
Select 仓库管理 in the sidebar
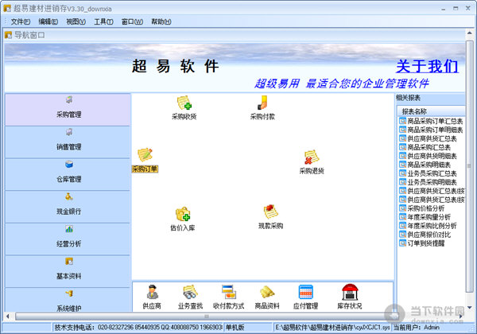pyautogui.click(x=68, y=174)
